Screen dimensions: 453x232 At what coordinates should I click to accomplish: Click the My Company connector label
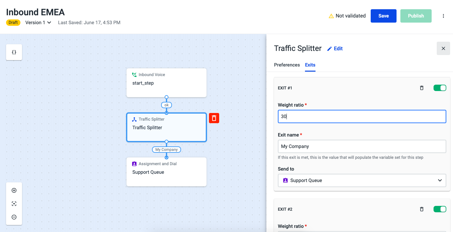coord(167,150)
